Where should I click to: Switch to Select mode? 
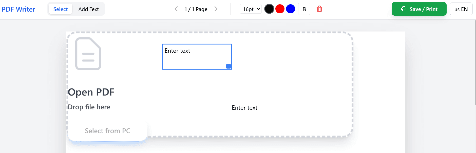[60, 9]
